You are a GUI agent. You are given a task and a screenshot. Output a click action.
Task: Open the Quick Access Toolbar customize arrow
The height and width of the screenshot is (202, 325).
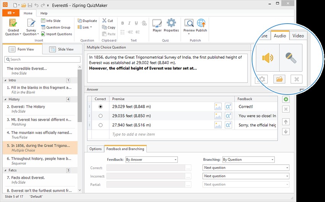click(x=48, y=6)
